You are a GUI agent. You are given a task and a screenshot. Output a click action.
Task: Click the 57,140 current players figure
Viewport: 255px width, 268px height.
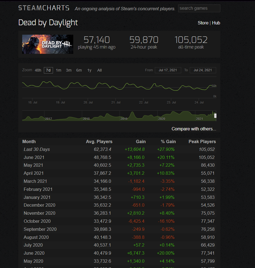click(97, 40)
